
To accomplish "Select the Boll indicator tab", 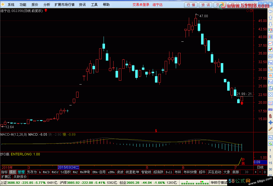I will (x=169, y=172).
